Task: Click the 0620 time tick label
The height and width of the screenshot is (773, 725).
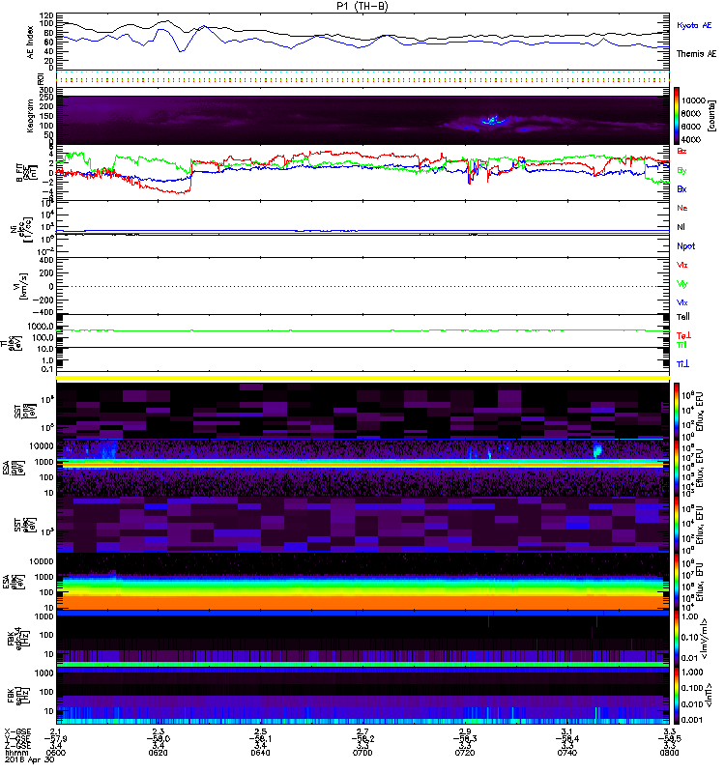Action: click(158, 753)
